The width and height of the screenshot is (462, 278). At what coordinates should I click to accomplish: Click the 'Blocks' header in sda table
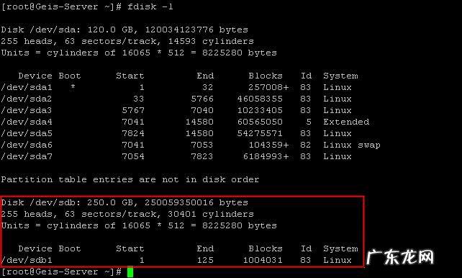pos(266,76)
